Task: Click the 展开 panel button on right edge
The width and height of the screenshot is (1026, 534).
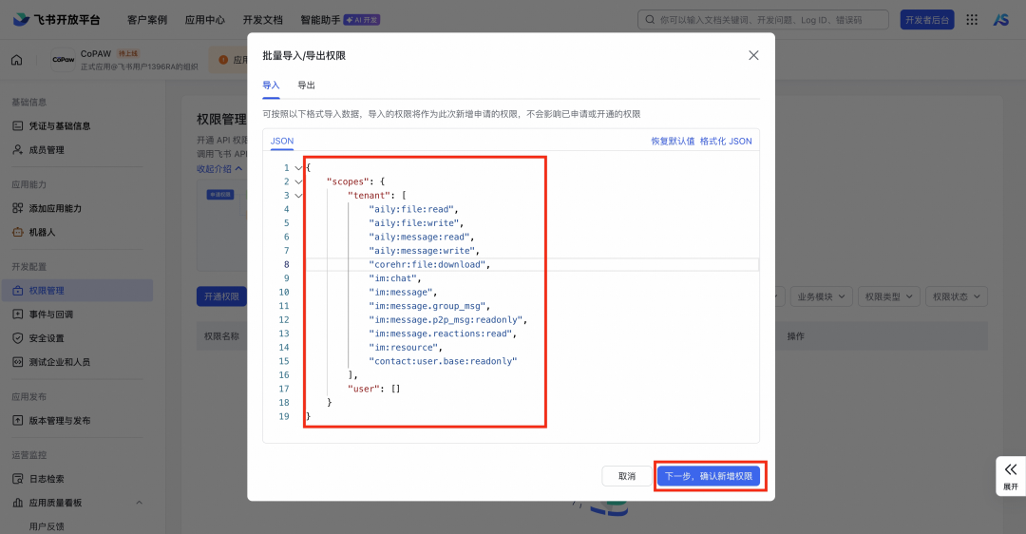Action: (1010, 475)
